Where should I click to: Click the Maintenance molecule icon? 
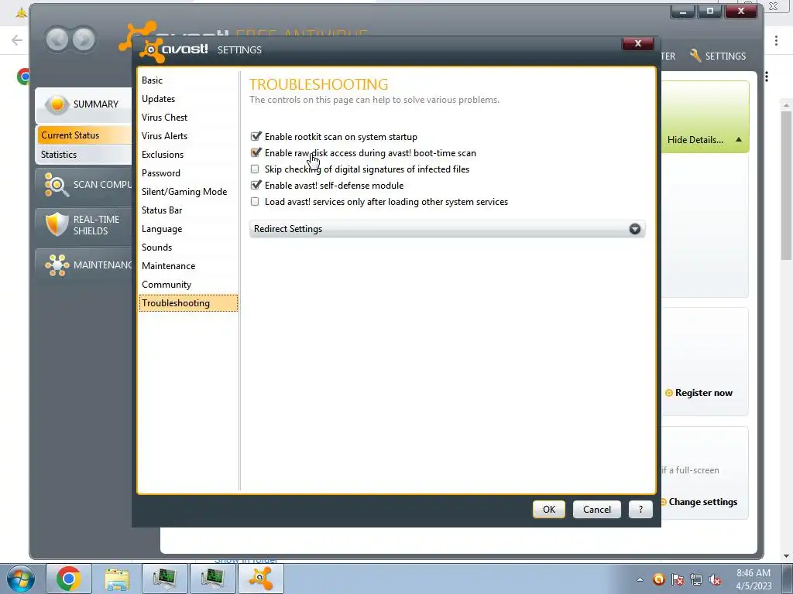click(57, 265)
